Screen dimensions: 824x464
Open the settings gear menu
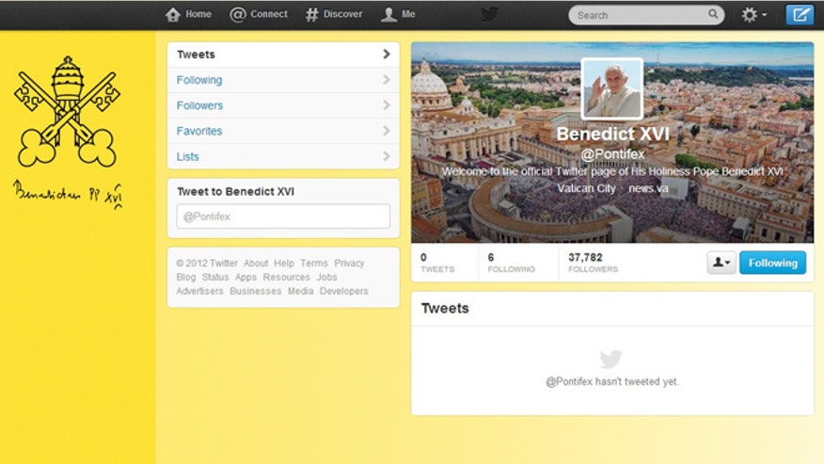click(753, 15)
